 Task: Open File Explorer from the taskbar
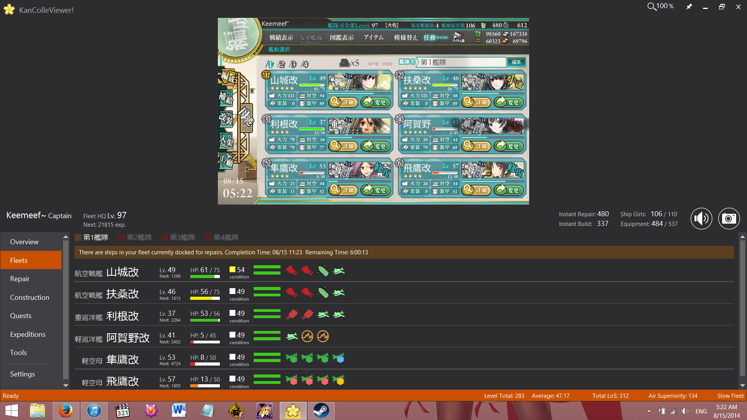tap(37, 411)
